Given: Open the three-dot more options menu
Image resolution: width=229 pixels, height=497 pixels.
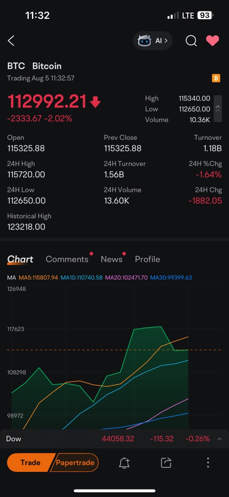Looking at the screenshot, I should (x=208, y=463).
